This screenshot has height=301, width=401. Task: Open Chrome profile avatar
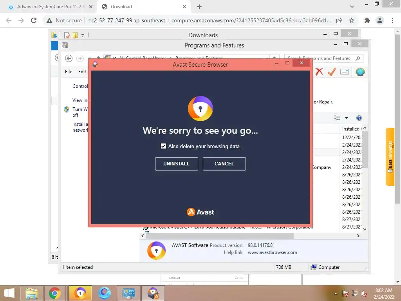[x=380, y=20]
